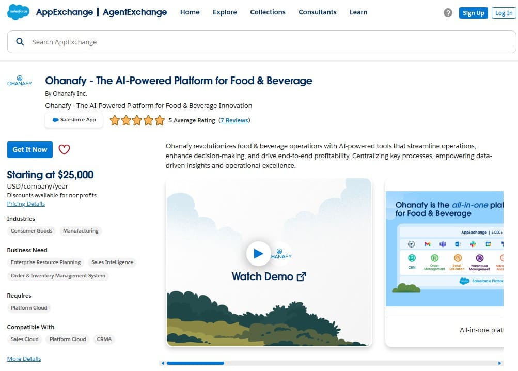Go to Collections
Image resolution: width=518 pixels, height=371 pixels.
(x=268, y=12)
